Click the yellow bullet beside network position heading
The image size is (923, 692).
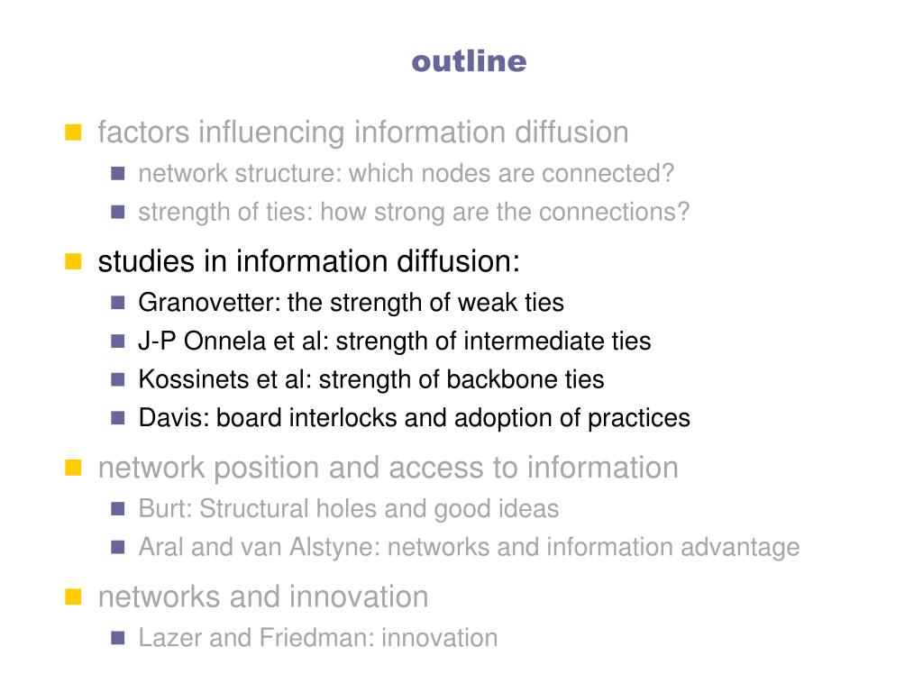click(x=73, y=468)
